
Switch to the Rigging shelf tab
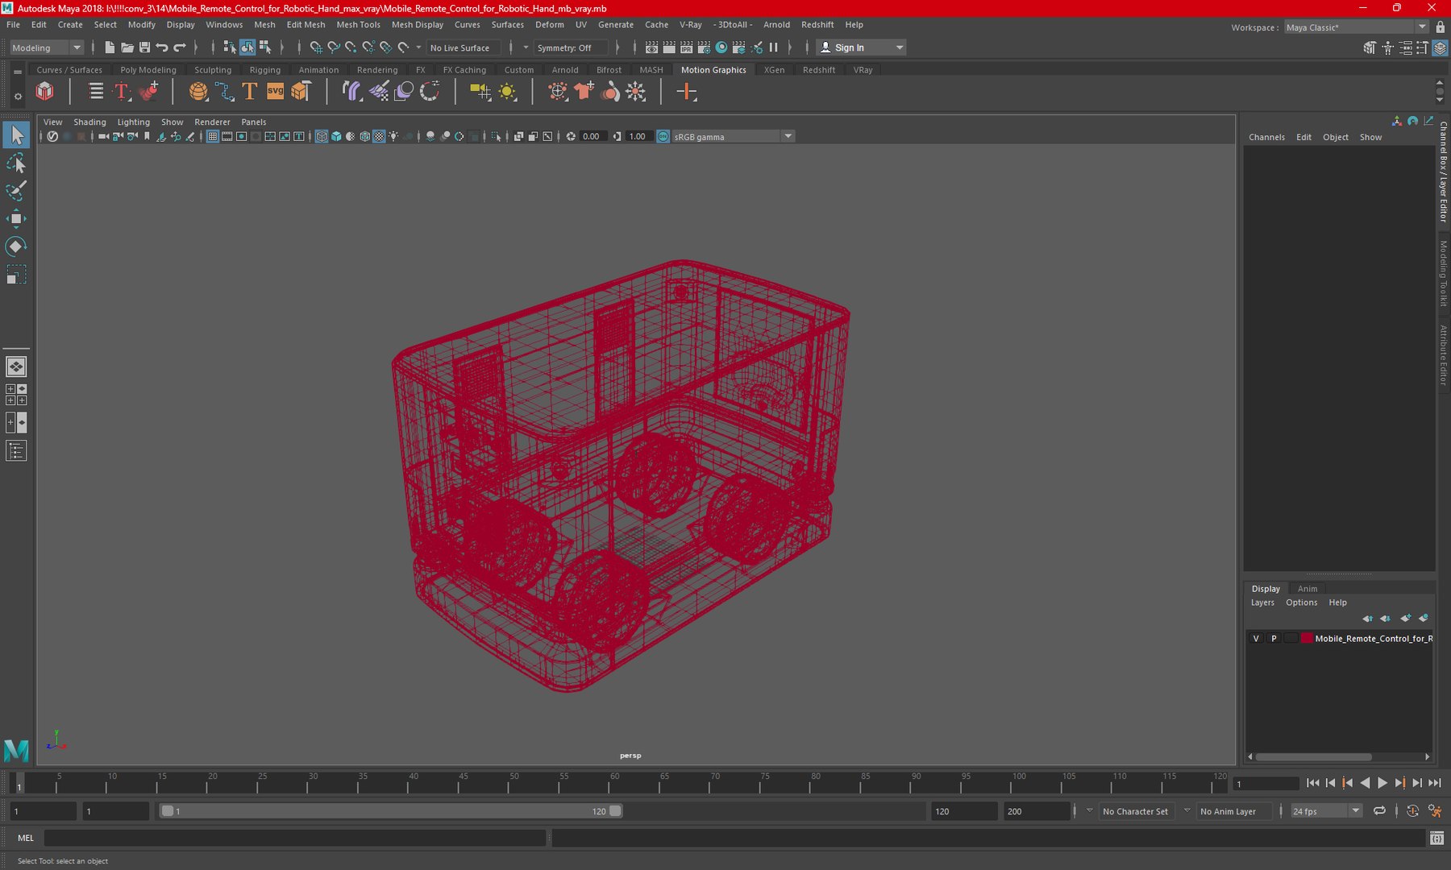tap(265, 70)
